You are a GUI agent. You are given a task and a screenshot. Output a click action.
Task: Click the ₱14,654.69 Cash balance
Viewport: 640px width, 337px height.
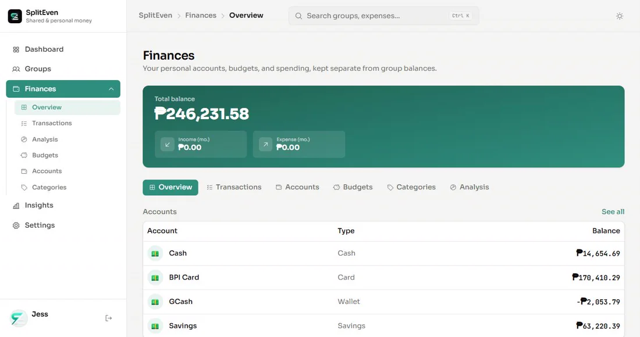click(x=598, y=253)
